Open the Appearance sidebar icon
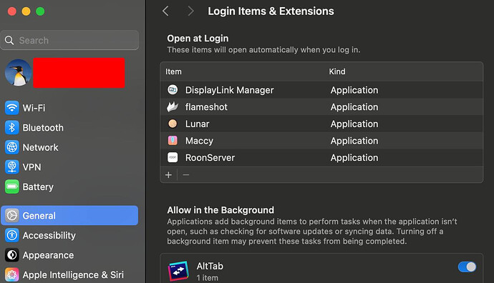Screen dimensions: 494x283 [x=12, y=255]
